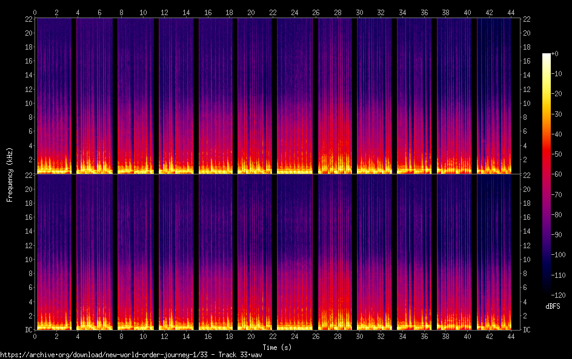Click the 30 second mark on top time axis
Screen dimensions: 572x359
tap(359, 12)
